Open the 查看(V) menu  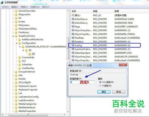point(24,7)
